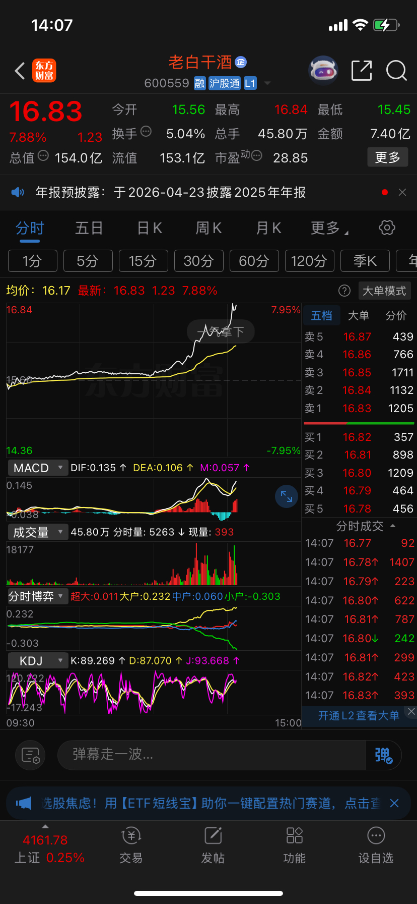The width and height of the screenshot is (417, 904).
Task: Expand the 上证 index bar arrow
Action: (x=45, y=826)
